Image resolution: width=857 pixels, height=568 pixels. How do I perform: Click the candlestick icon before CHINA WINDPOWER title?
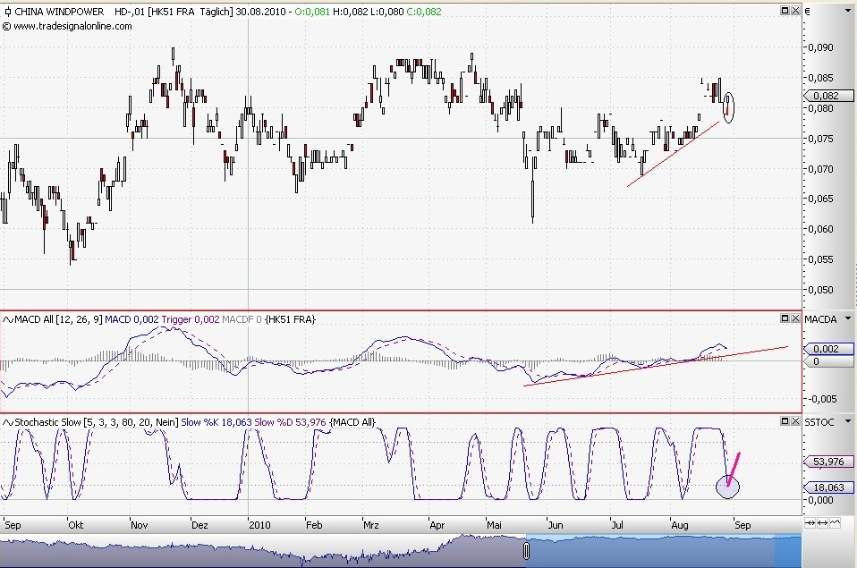[x=7, y=12]
